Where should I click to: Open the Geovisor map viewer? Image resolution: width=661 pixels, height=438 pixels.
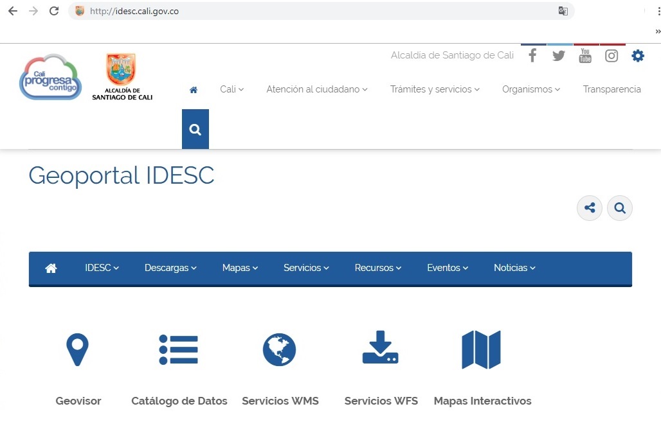(x=77, y=349)
